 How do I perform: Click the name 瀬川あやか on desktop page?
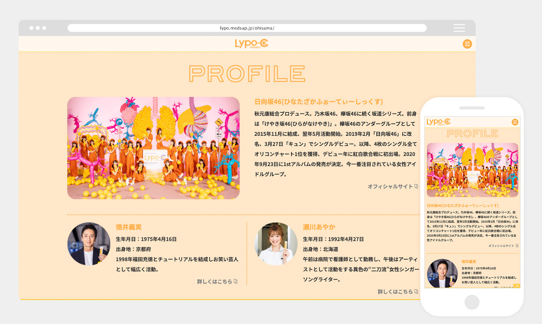pyautogui.click(x=319, y=227)
